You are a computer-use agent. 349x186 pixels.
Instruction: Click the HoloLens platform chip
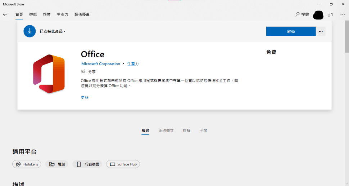(x=27, y=164)
